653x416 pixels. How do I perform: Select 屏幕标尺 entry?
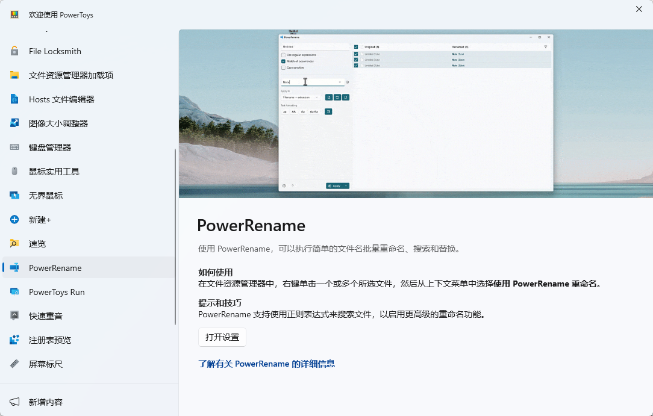tap(89, 364)
